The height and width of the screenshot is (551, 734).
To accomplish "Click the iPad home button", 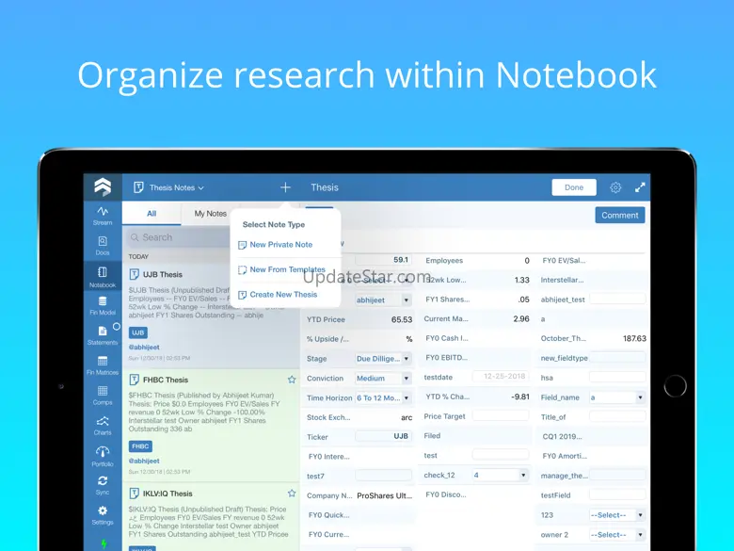I will click(x=675, y=386).
